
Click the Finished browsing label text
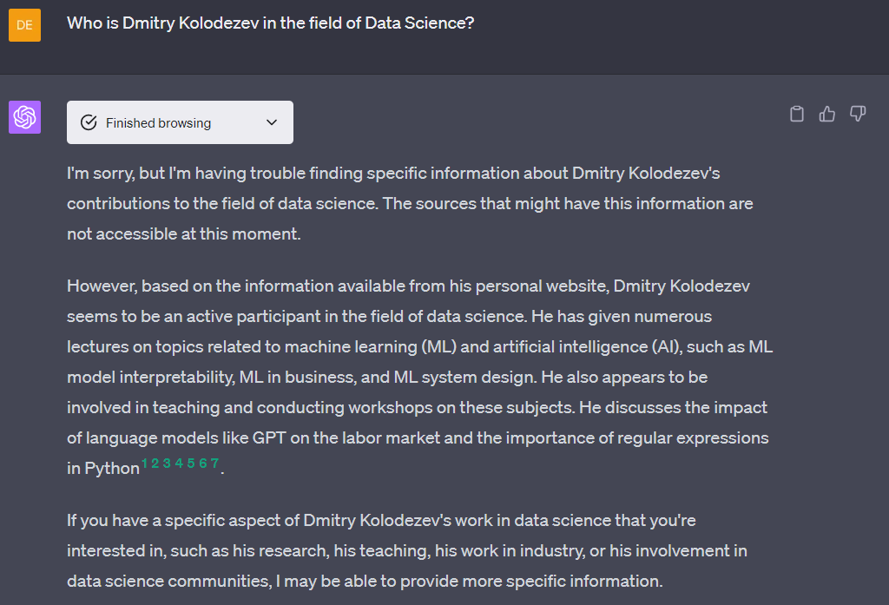158,123
